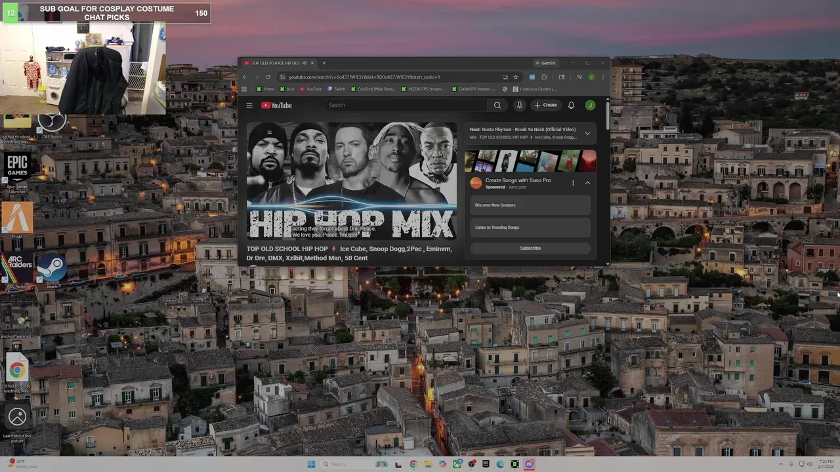This screenshot has height=472, width=840.
Task: Open Chrome side panel icon
Action: [562, 77]
